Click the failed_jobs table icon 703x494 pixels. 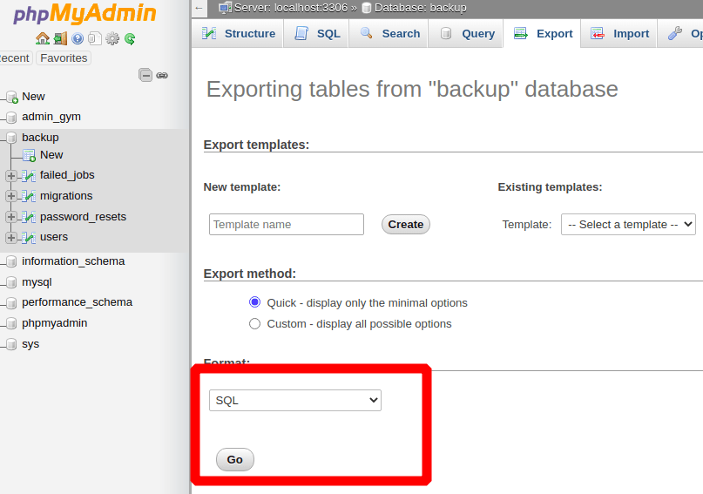tap(29, 176)
